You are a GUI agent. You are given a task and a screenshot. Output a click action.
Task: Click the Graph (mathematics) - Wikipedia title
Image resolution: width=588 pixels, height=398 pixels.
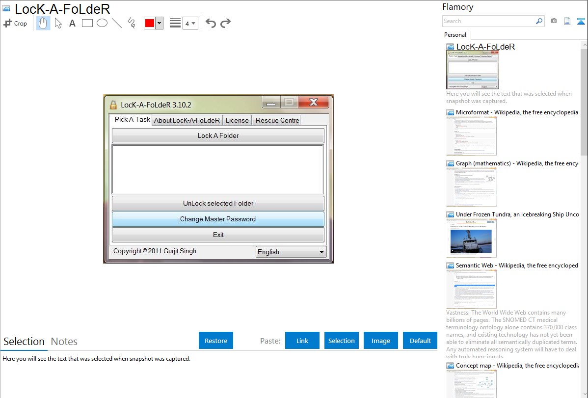[517, 163]
